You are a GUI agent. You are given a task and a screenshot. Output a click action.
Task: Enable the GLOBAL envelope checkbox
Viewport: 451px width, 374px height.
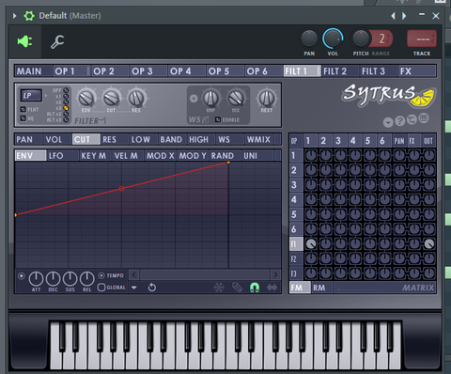click(x=101, y=288)
